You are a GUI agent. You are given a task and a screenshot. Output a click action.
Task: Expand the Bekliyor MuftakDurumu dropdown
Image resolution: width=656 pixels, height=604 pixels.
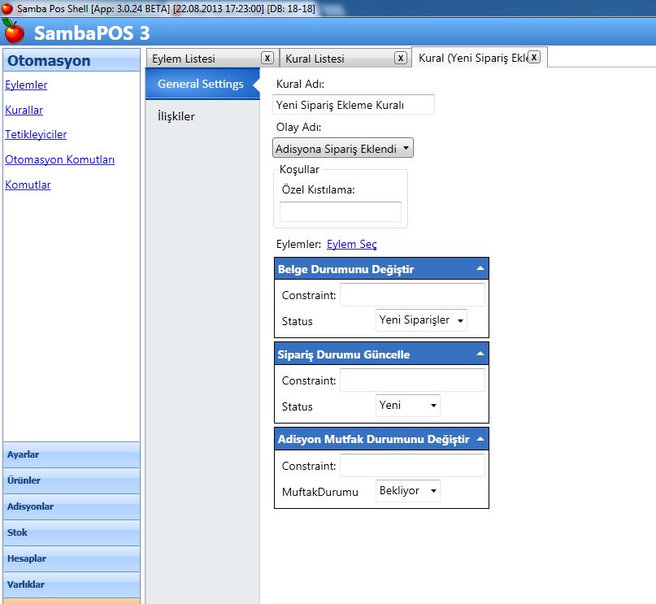[408, 491]
